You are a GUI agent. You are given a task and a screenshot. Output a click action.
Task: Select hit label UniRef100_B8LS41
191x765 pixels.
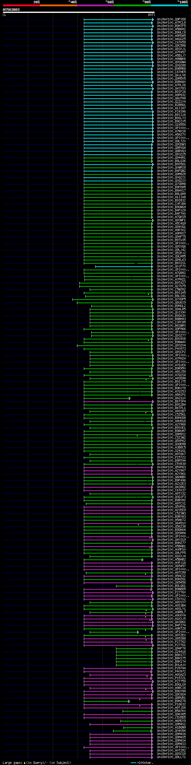point(171,296)
